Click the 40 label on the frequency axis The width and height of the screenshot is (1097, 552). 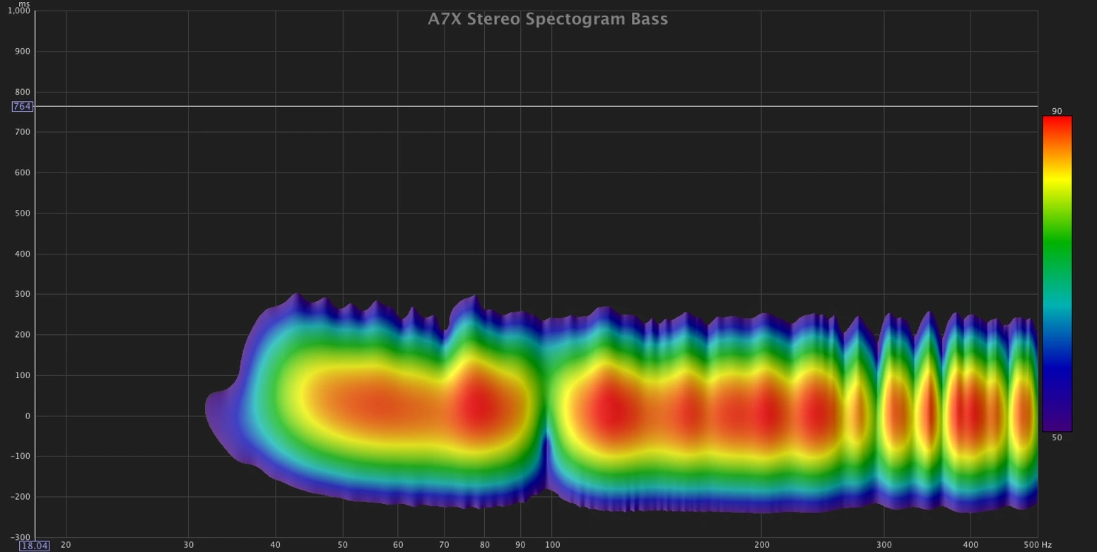276,545
